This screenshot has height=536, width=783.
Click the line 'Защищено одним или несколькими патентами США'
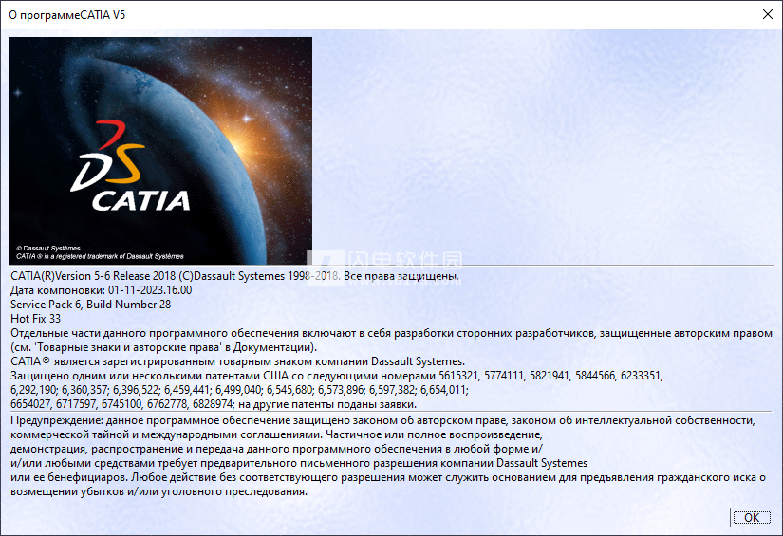click(337, 376)
